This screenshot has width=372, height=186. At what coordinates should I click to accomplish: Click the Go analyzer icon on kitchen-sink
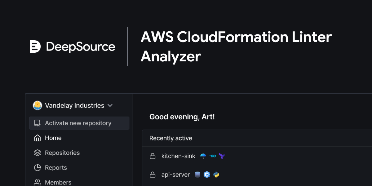[212, 156]
